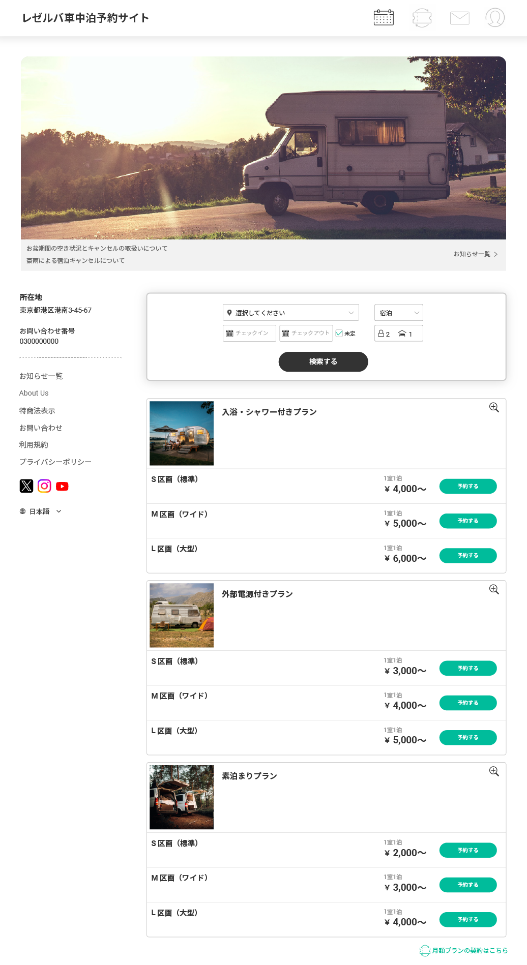Open the user profile icon
The image size is (527, 965).
[494, 17]
